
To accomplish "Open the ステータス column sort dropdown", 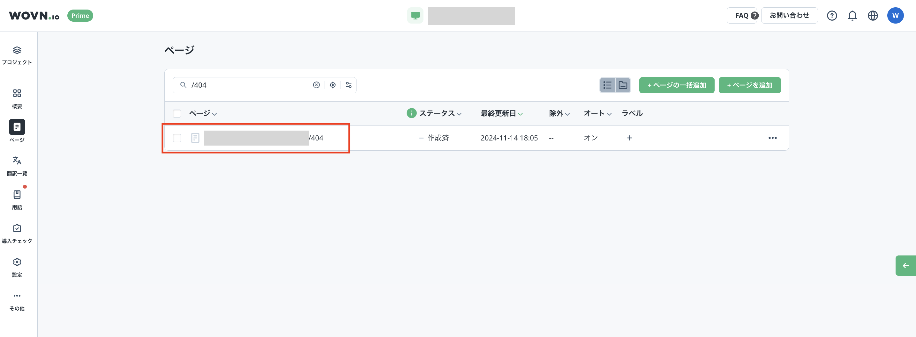I will pyautogui.click(x=459, y=114).
